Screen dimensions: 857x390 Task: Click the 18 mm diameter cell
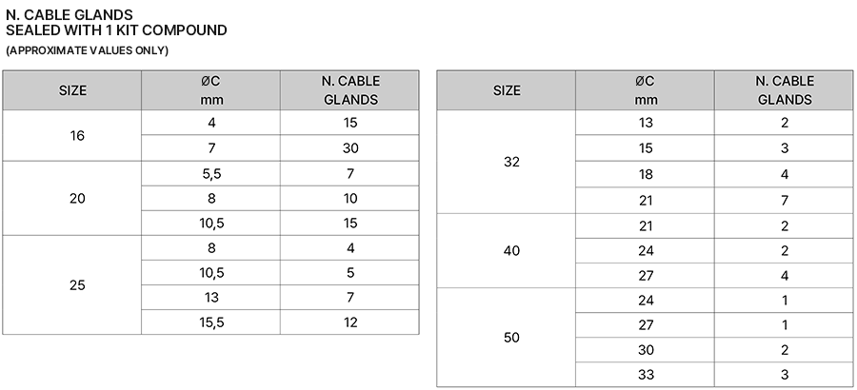click(646, 174)
